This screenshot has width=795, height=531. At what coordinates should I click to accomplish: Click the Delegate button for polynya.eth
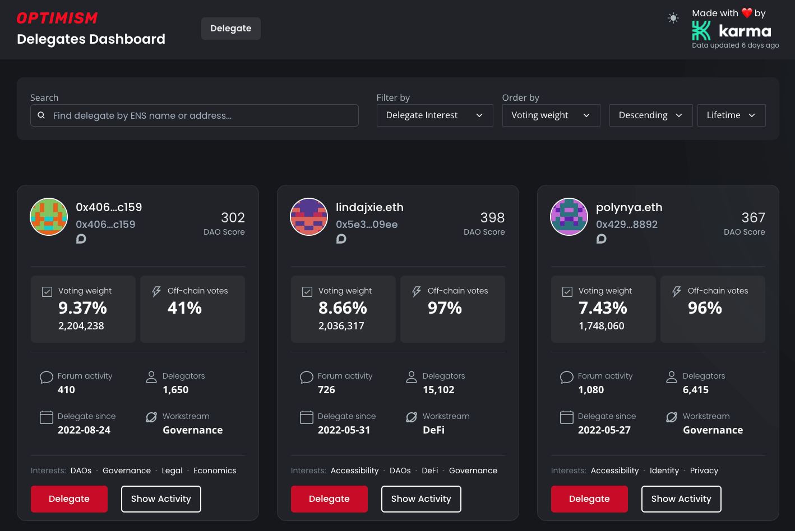589,499
